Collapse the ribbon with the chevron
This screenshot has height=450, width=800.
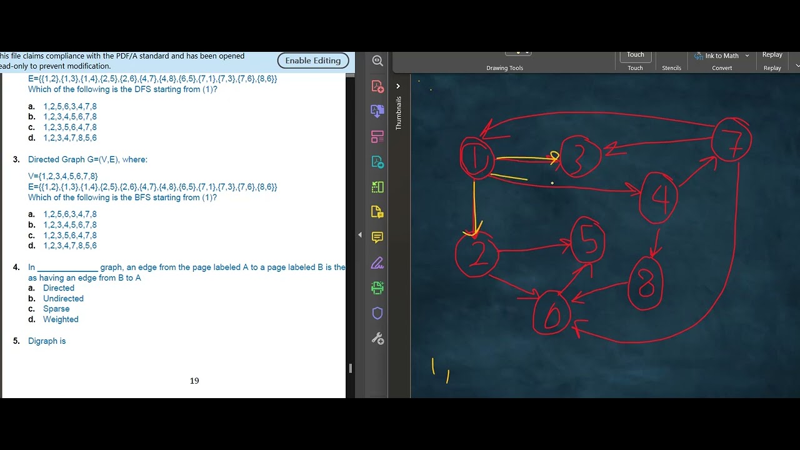click(797, 66)
